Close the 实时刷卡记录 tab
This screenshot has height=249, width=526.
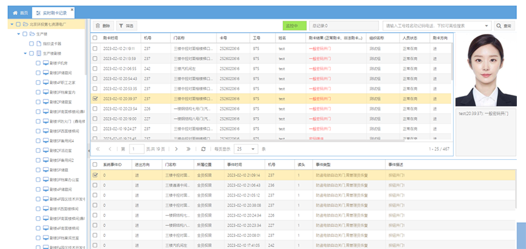coord(72,11)
